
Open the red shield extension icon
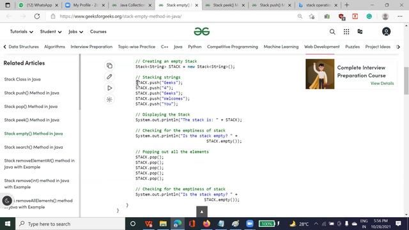[x=341, y=17]
